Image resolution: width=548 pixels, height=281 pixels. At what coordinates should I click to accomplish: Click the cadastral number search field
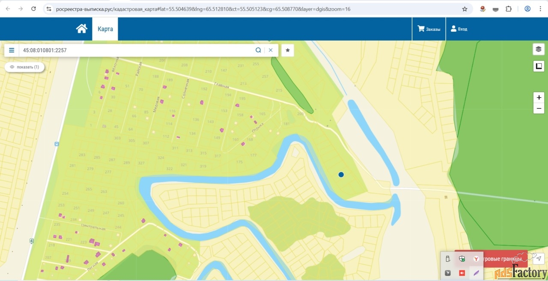pyautogui.click(x=137, y=50)
